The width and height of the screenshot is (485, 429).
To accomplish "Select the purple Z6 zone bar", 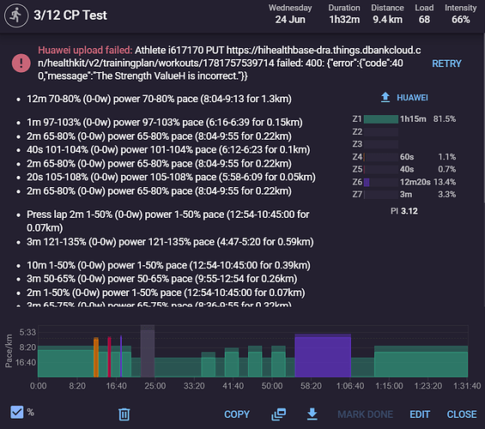I will (367, 182).
